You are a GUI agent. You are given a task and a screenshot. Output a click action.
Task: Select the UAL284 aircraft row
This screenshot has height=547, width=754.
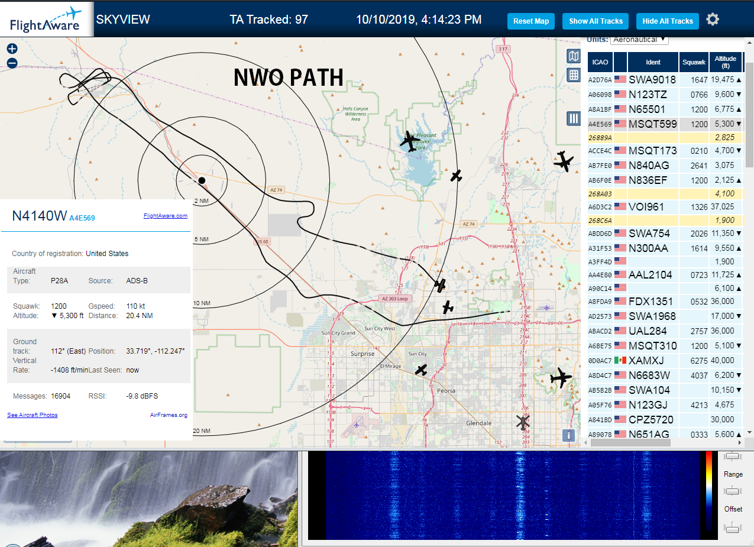coord(665,331)
